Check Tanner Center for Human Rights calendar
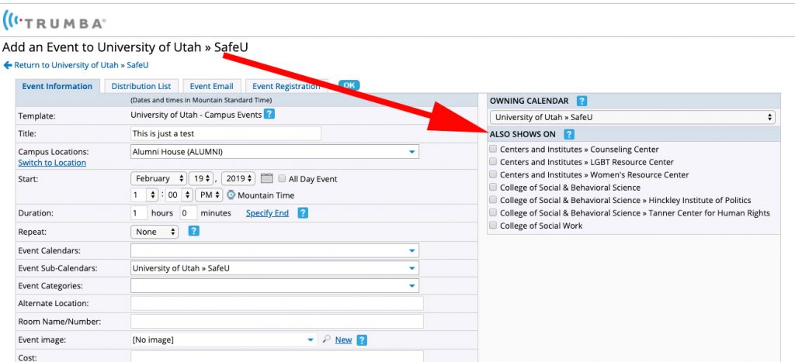This screenshot has height=362, width=795. pyautogui.click(x=493, y=212)
